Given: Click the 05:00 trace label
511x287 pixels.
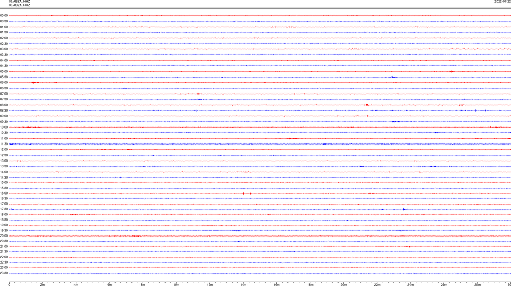Looking at the screenshot, I should tap(4, 72).
